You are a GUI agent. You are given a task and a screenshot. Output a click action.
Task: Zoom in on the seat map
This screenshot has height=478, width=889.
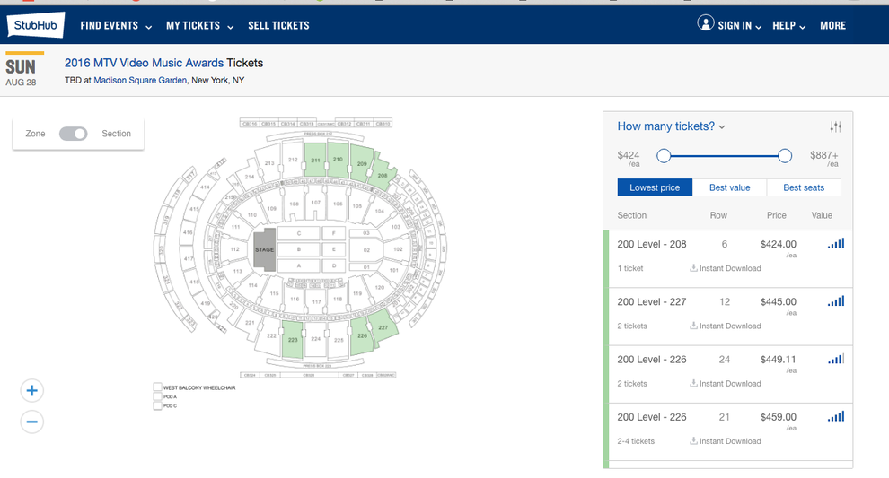coord(32,391)
